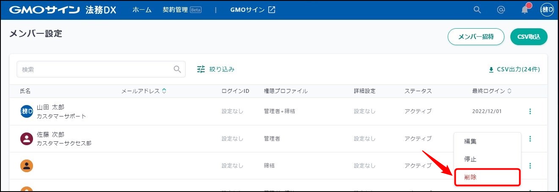This screenshot has height=192, width=559.
Task: Open mentions via the @ icon
Action: coord(501,10)
